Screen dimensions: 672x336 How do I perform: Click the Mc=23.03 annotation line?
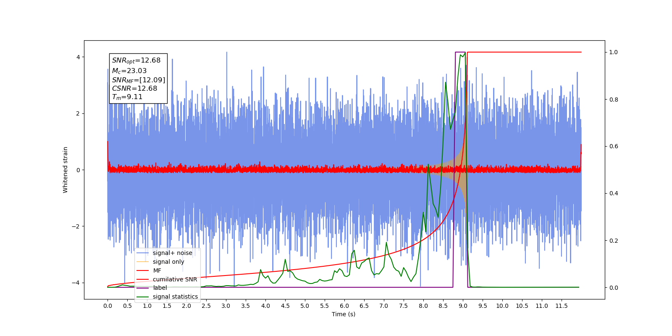129,71
